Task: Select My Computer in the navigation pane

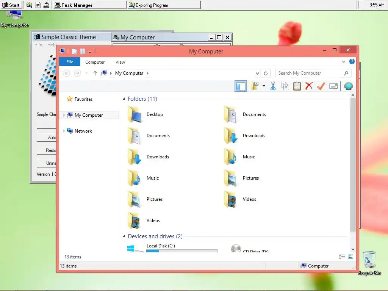Action: point(89,115)
